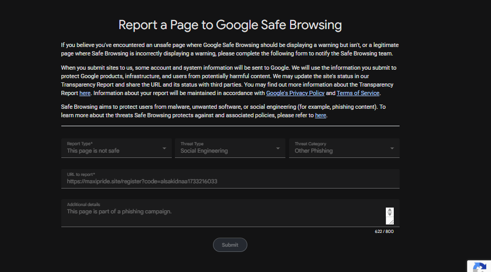Click the textarea resize handle

click(391, 222)
